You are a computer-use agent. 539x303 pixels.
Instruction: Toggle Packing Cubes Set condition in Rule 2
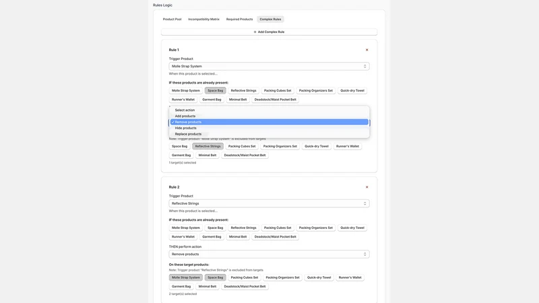[x=278, y=228]
